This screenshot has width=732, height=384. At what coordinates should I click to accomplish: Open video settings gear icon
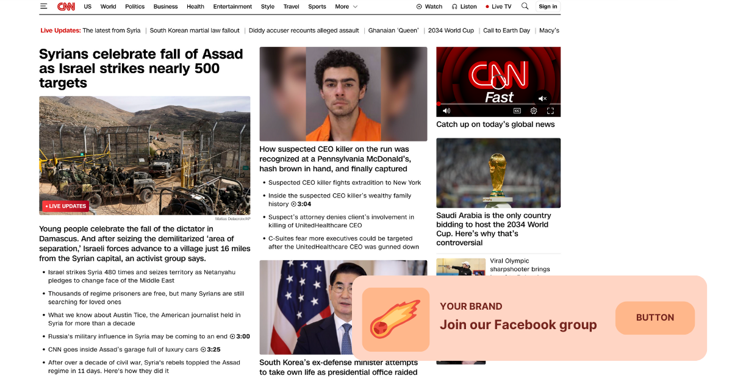tap(534, 111)
